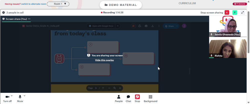Viewport: 250px width, 104px height.
Task: Click Recording 1:14:38 indicator
Action: point(112,12)
